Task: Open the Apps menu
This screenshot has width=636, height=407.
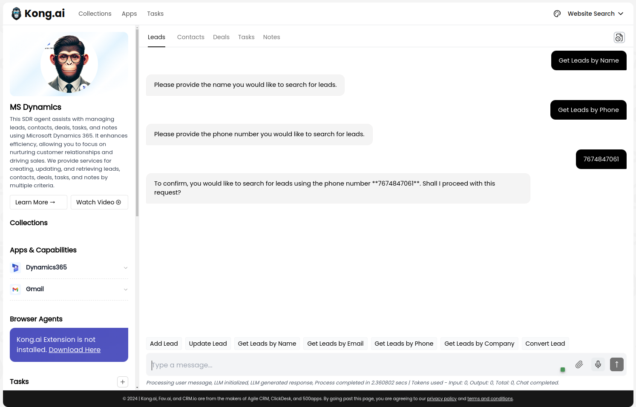Action: coord(129,14)
